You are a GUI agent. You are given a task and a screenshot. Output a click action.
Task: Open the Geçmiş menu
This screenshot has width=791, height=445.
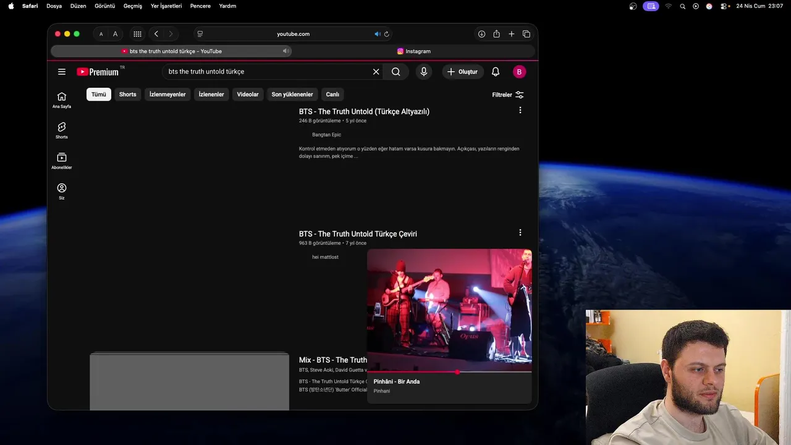pyautogui.click(x=132, y=6)
